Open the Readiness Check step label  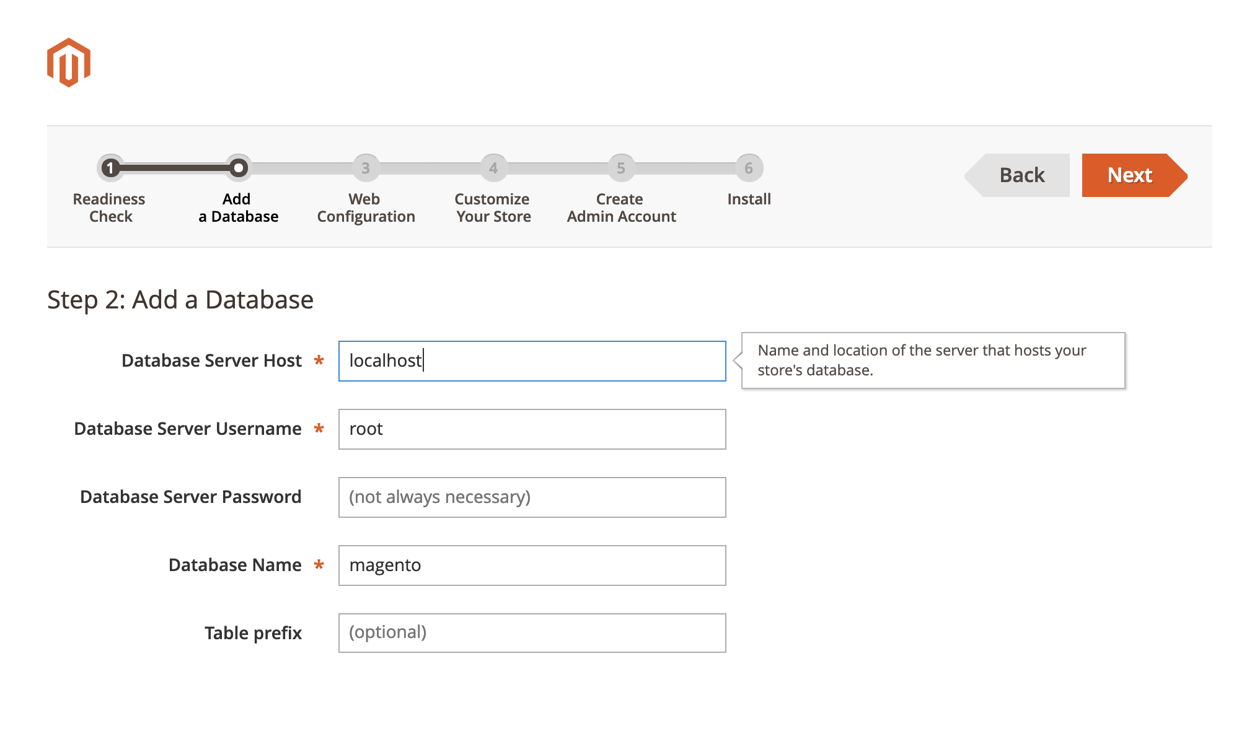pos(109,207)
